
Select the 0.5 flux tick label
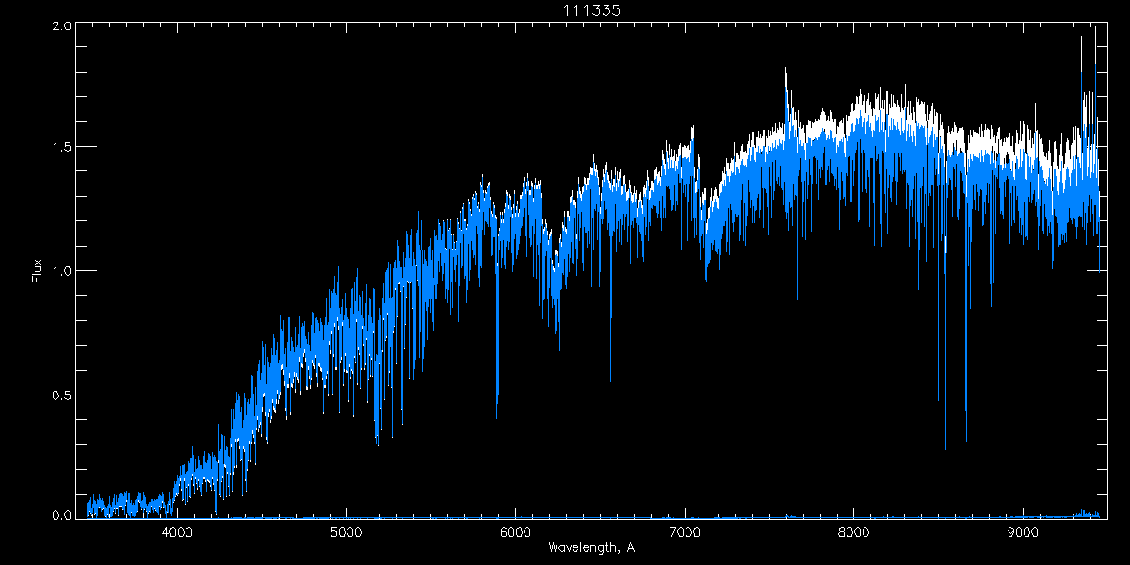[62, 394]
